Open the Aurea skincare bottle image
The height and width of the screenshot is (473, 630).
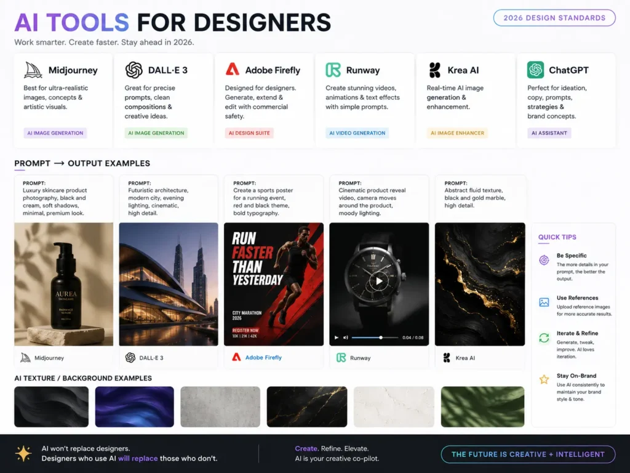click(63, 284)
